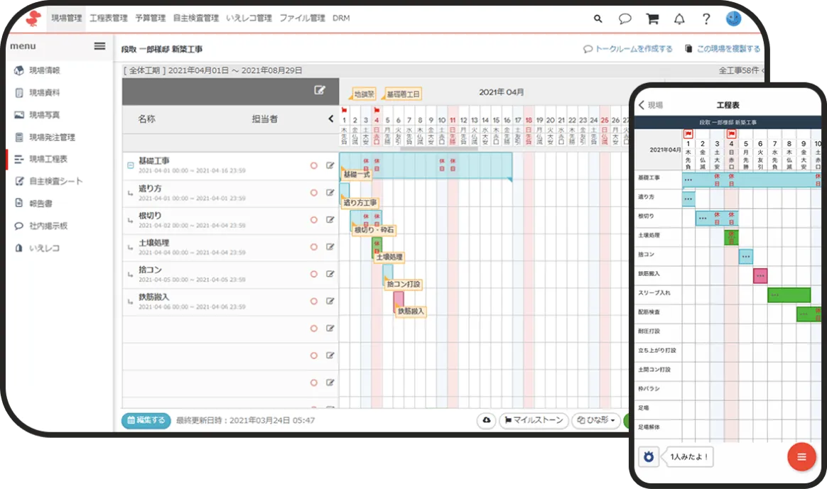Switch to 予算管理 tab in top menu
Viewport: 827px width, 489px height.
[150, 18]
